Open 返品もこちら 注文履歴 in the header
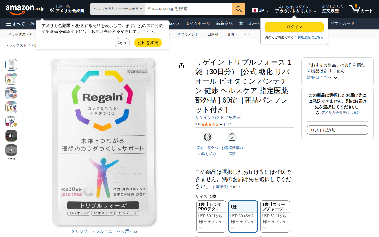This screenshot has width=379, height=237. coord(333,9)
